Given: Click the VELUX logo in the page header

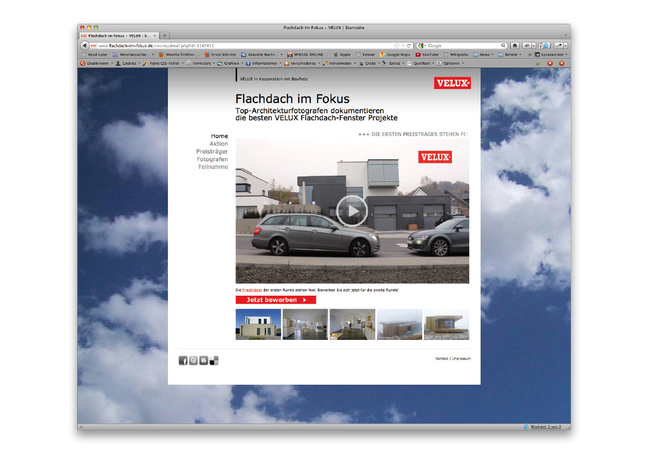Looking at the screenshot, I should pos(452,83).
